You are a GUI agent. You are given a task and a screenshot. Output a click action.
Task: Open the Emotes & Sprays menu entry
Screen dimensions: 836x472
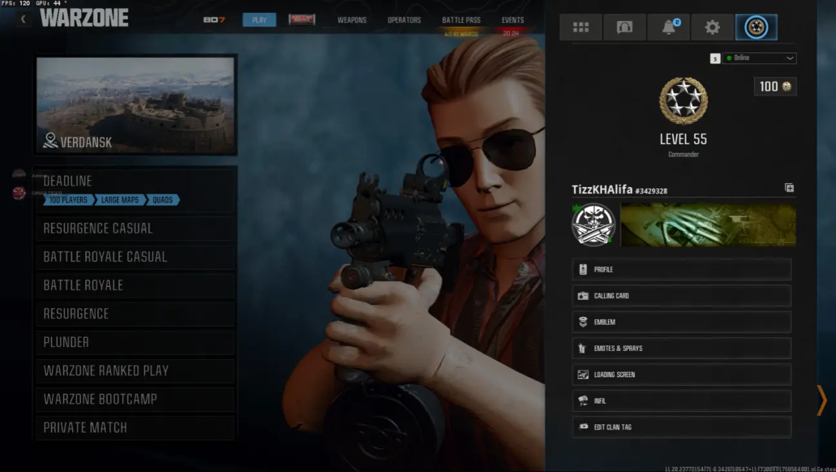point(681,348)
